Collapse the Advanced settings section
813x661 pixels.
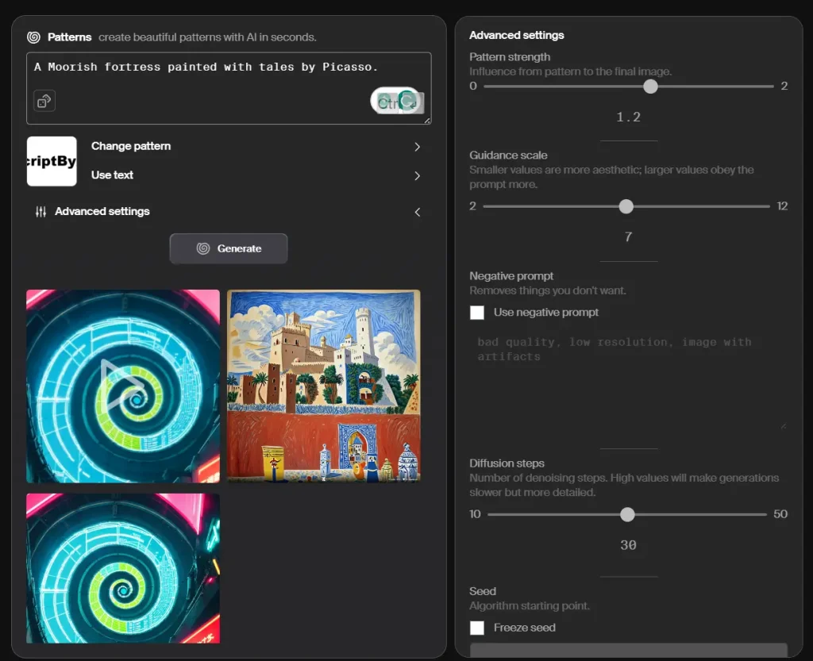pos(417,212)
